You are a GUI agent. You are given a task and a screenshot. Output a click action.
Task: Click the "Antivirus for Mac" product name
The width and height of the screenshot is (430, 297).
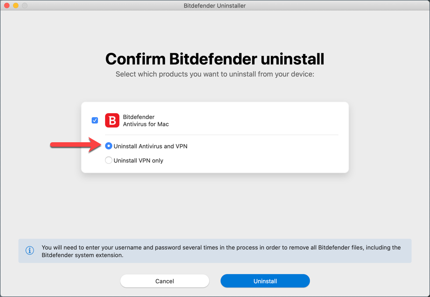pyautogui.click(x=146, y=124)
